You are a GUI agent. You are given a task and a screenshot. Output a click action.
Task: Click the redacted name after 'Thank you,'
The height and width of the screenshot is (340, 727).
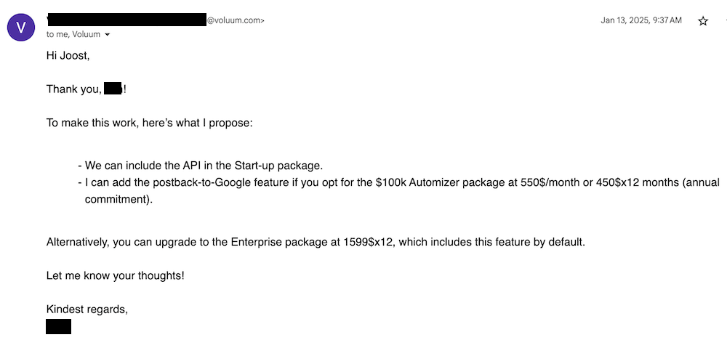click(x=113, y=89)
